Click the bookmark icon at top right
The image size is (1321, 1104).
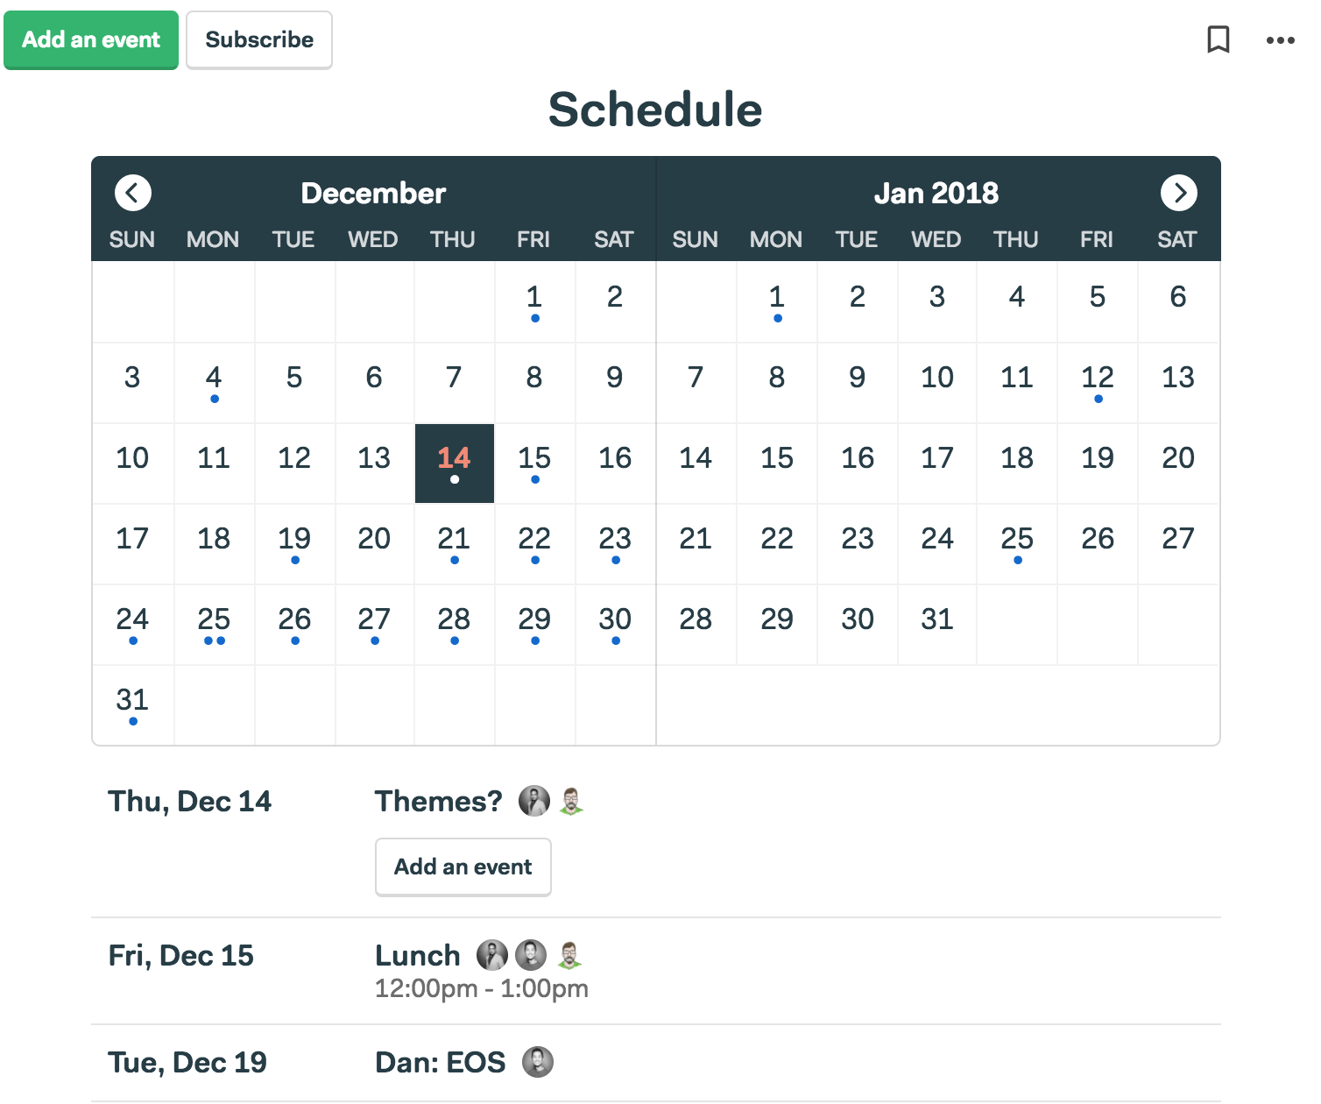click(x=1219, y=39)
